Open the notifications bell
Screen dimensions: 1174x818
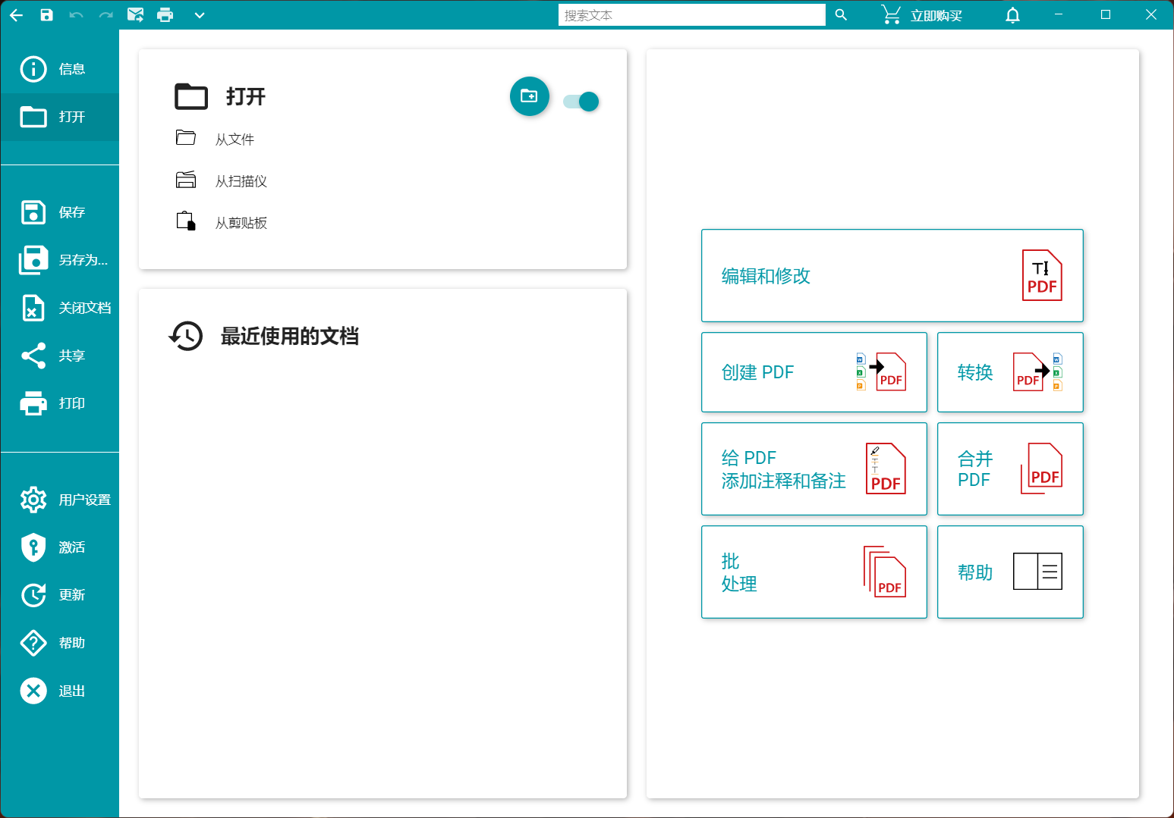[x=1012, y=15]
